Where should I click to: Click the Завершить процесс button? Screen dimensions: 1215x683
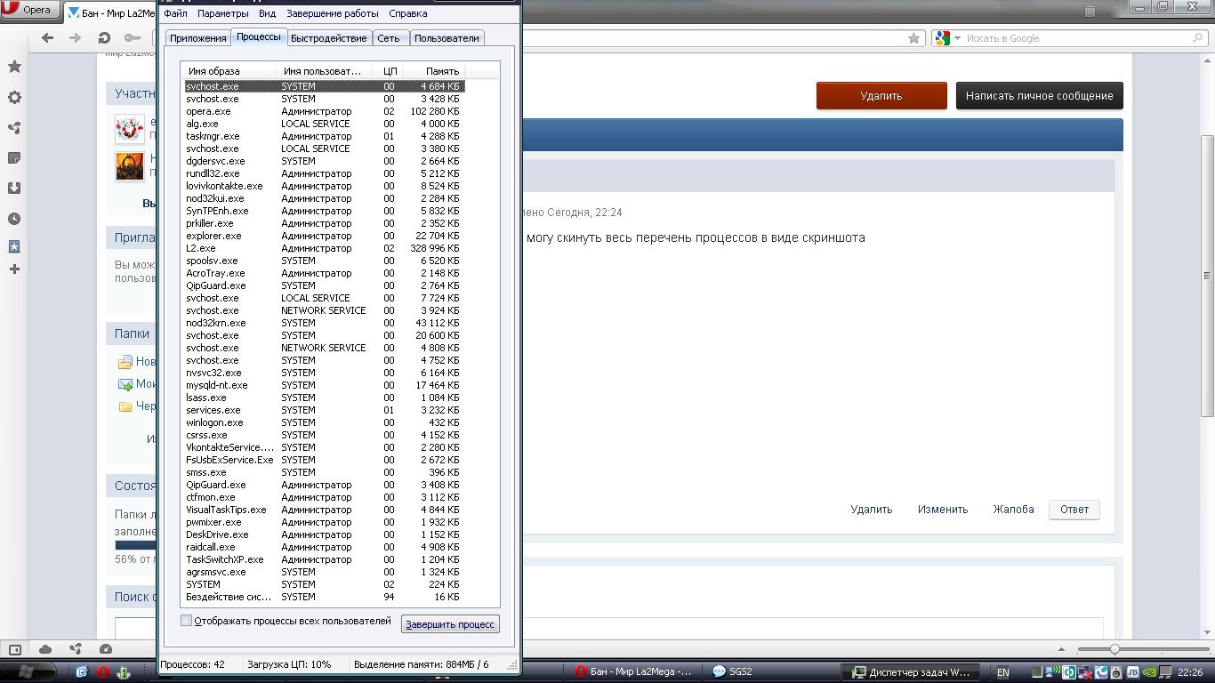(450, 624)
